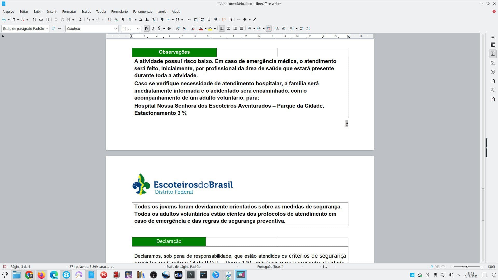Insert a comment from toolbar

[224, 19]
